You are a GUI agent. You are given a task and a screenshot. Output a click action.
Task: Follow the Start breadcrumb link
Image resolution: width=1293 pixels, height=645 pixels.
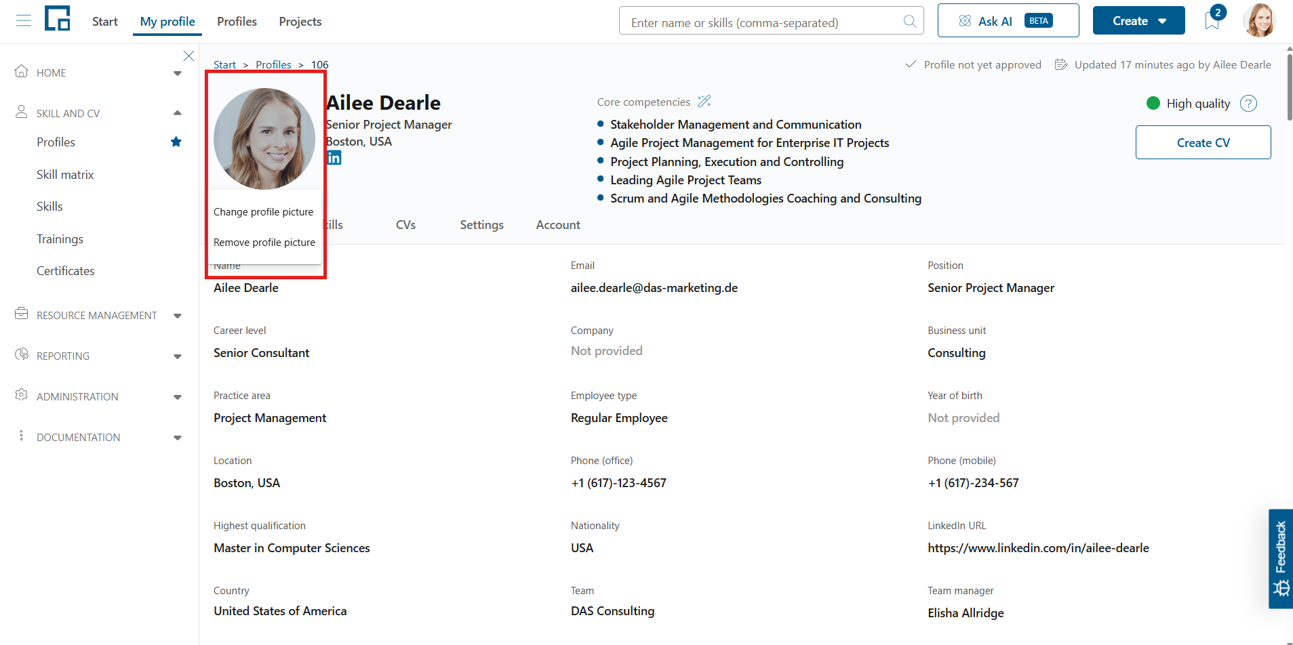pyautogui.click(x=224, y=64)
